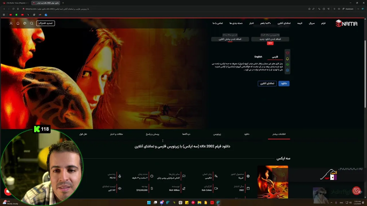Open the تماس با ما contact link
Viewport: 367px width, 206px height.
218,23
